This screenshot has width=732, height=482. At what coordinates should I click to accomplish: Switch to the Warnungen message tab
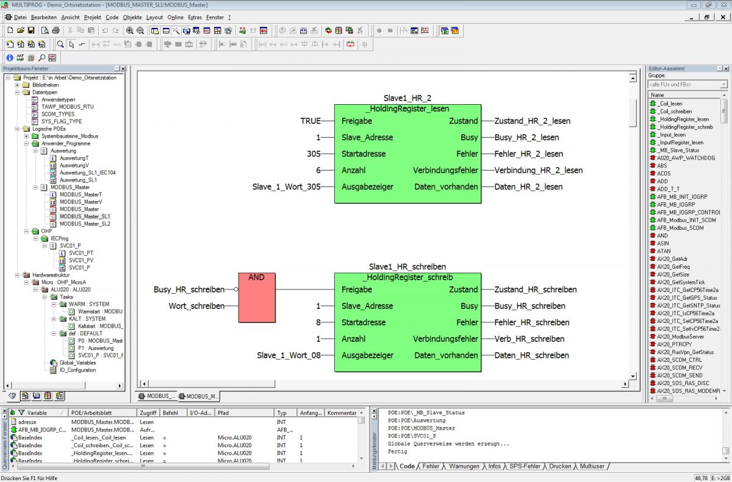click(464, 466)
